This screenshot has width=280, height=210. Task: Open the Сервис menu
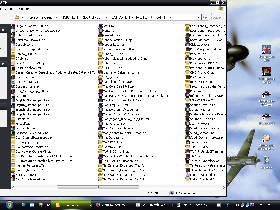click(10, 9)
